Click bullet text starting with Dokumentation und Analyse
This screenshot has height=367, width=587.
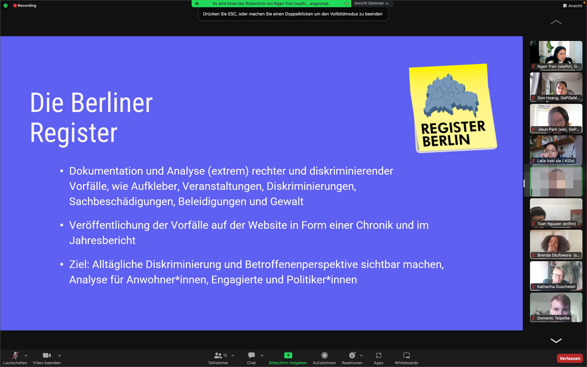231,186
